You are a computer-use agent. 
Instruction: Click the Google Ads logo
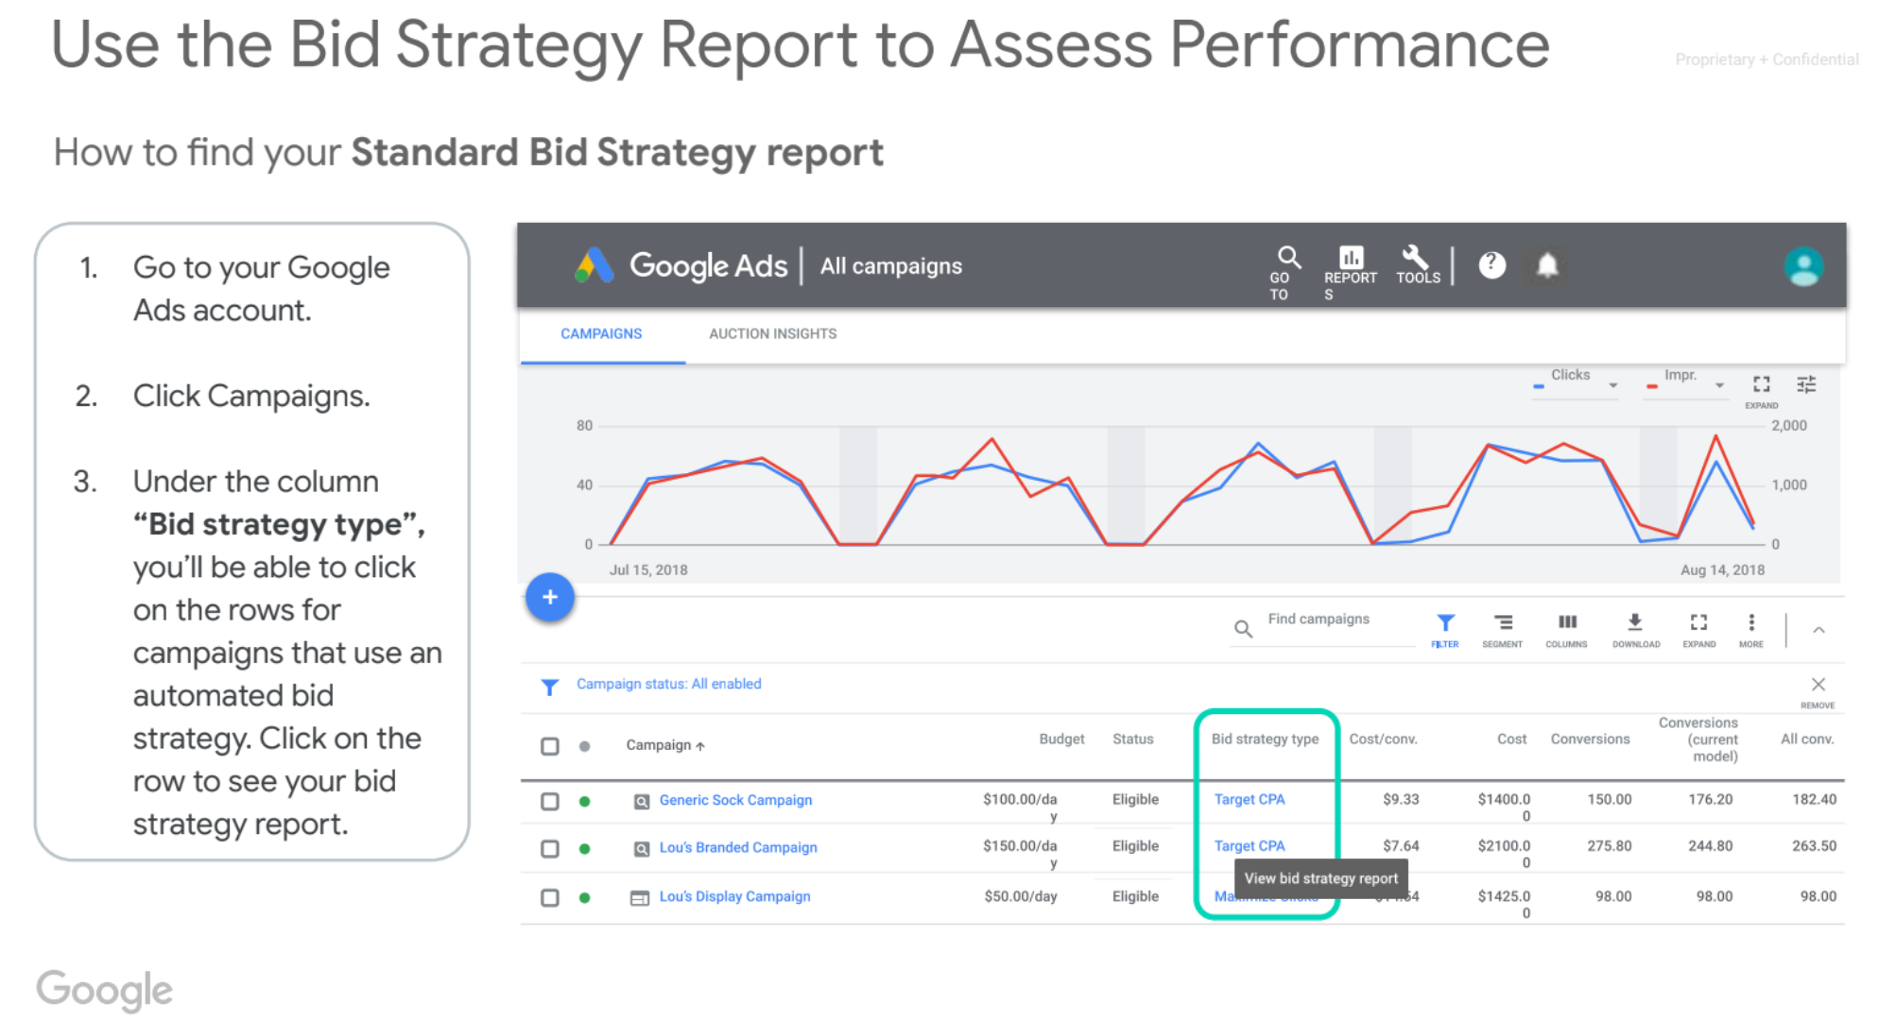click(594, 265)
